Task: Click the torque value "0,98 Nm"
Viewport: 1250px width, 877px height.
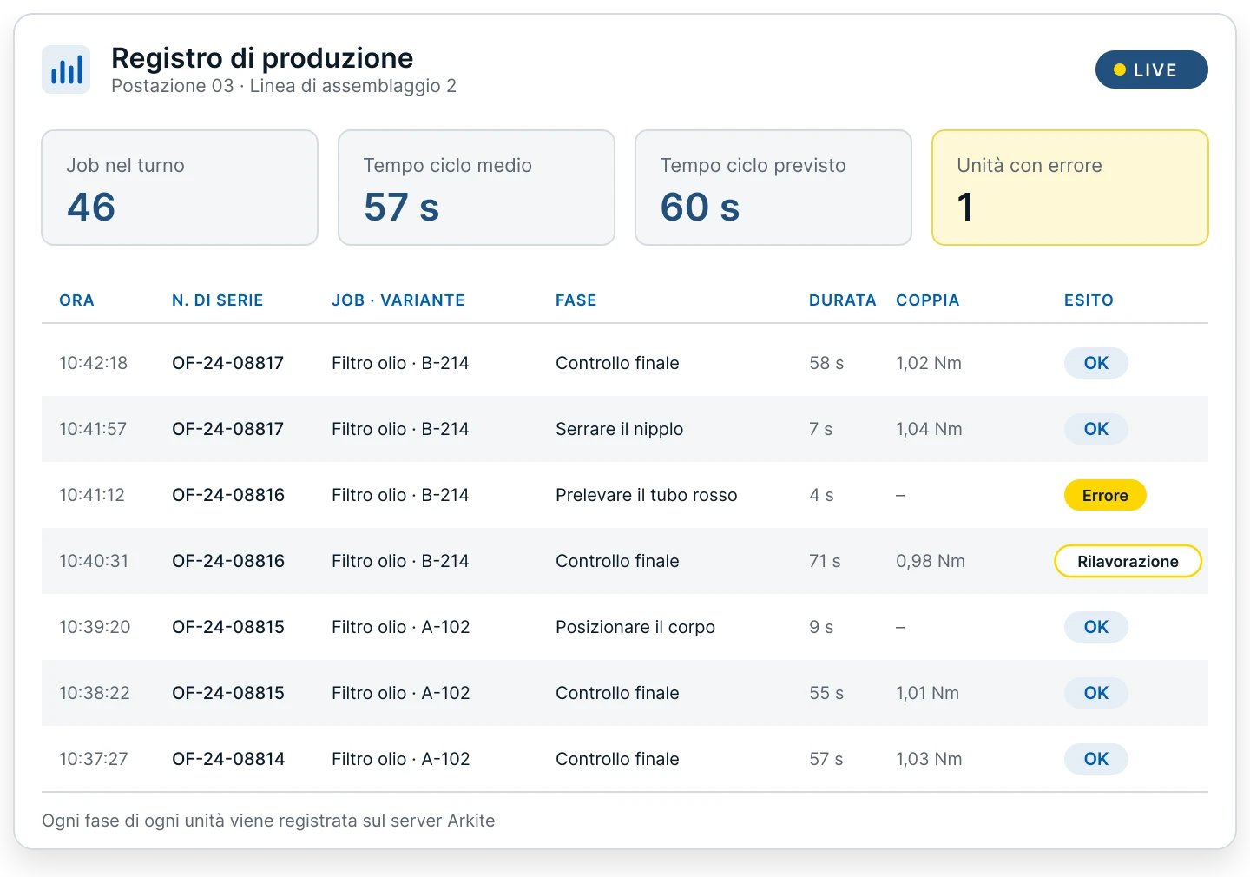Action: point(931,561)
